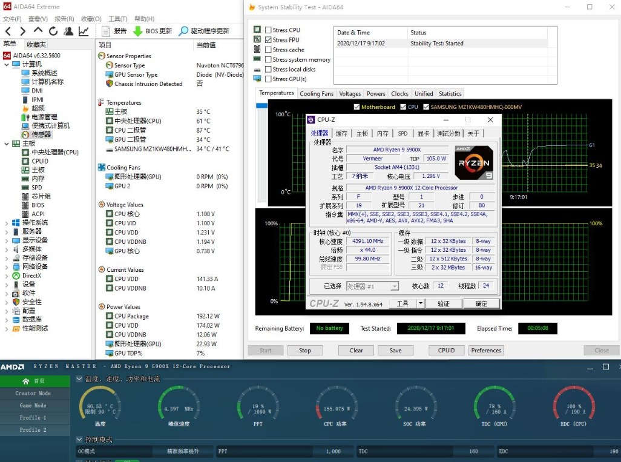Expand the 操作系统 tree node
The height and width of the screenshot is (462, 621).
pyautogui.click(x=6, y=223)
